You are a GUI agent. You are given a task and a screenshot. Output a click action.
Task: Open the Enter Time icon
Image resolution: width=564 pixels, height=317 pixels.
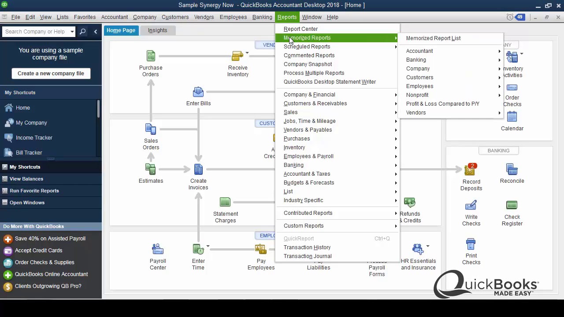198,249
